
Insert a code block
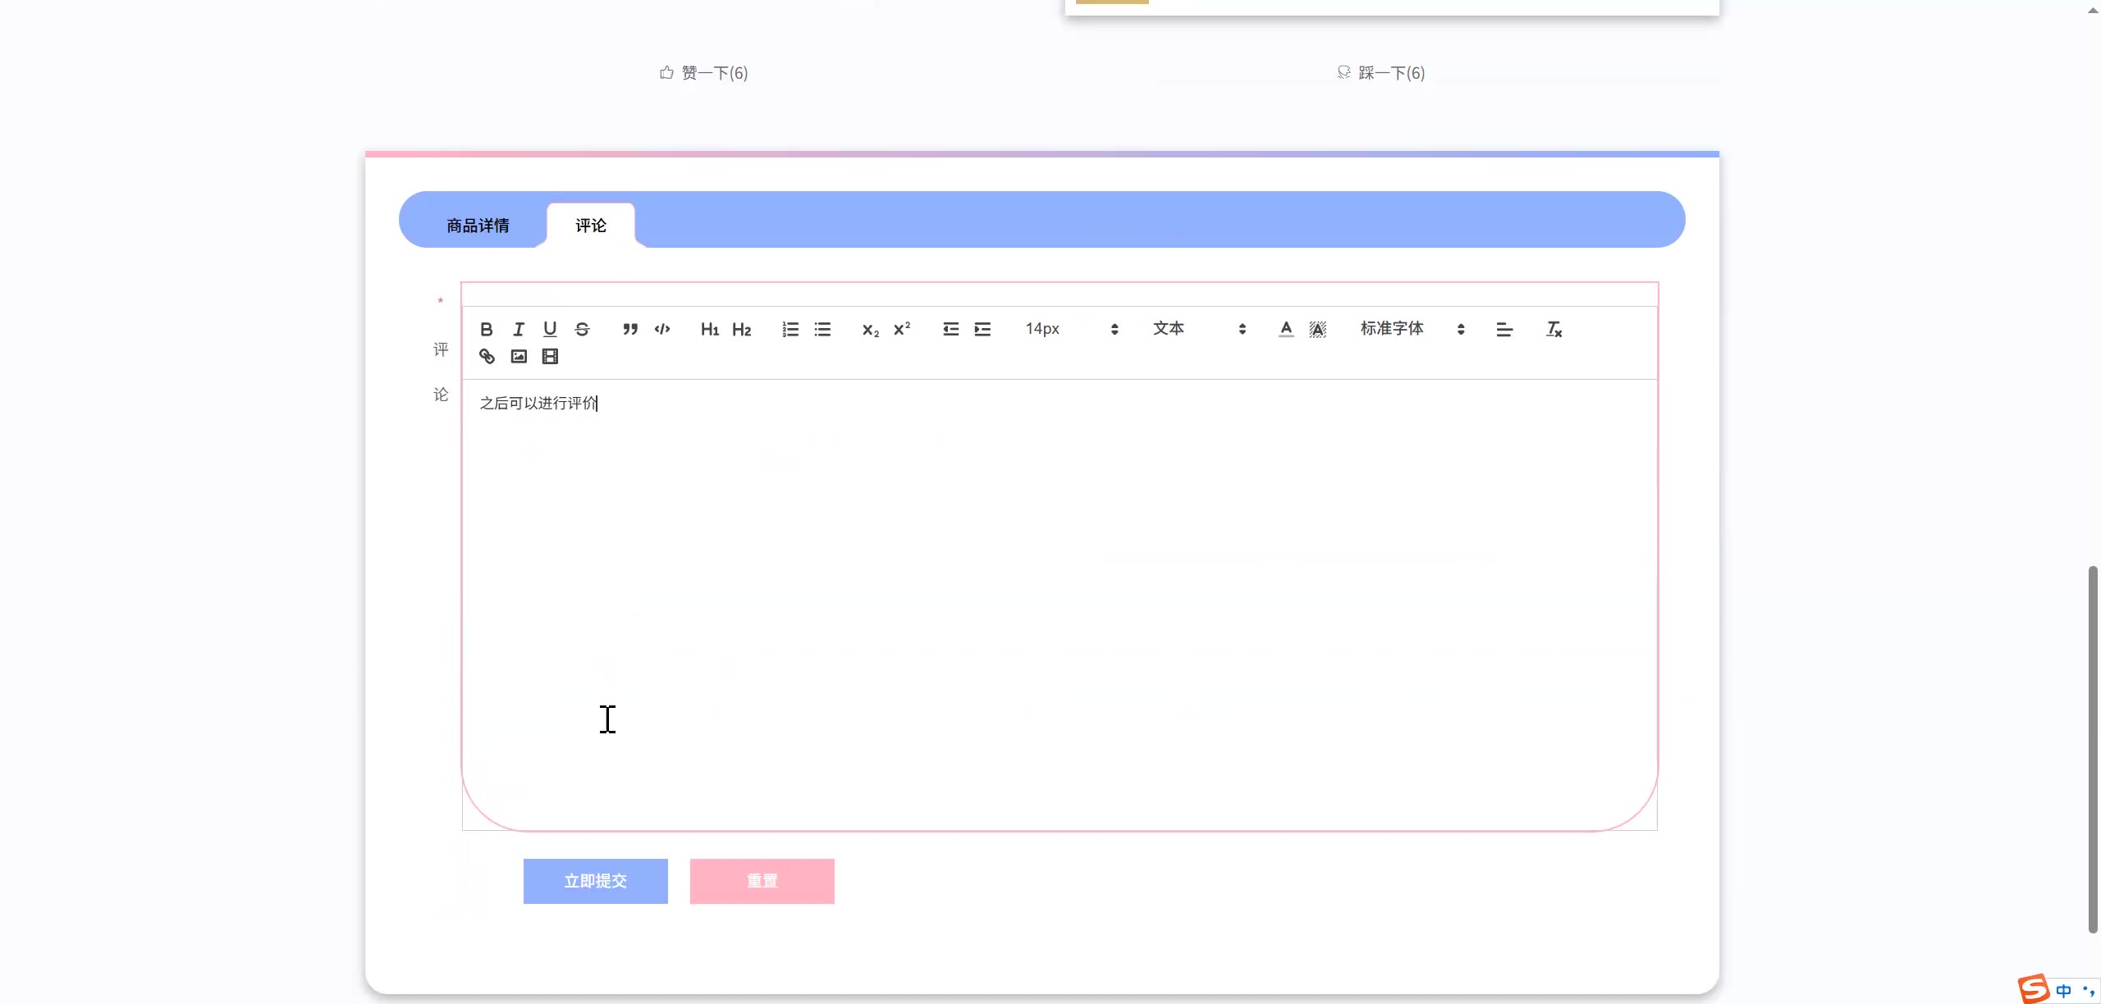(x=661, y=329)
